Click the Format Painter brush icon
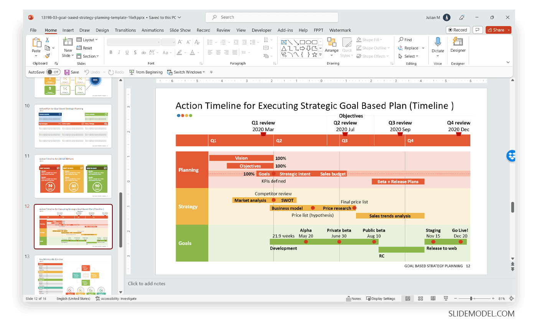Screen dimensions: 537x326 (x=47, y=56)
